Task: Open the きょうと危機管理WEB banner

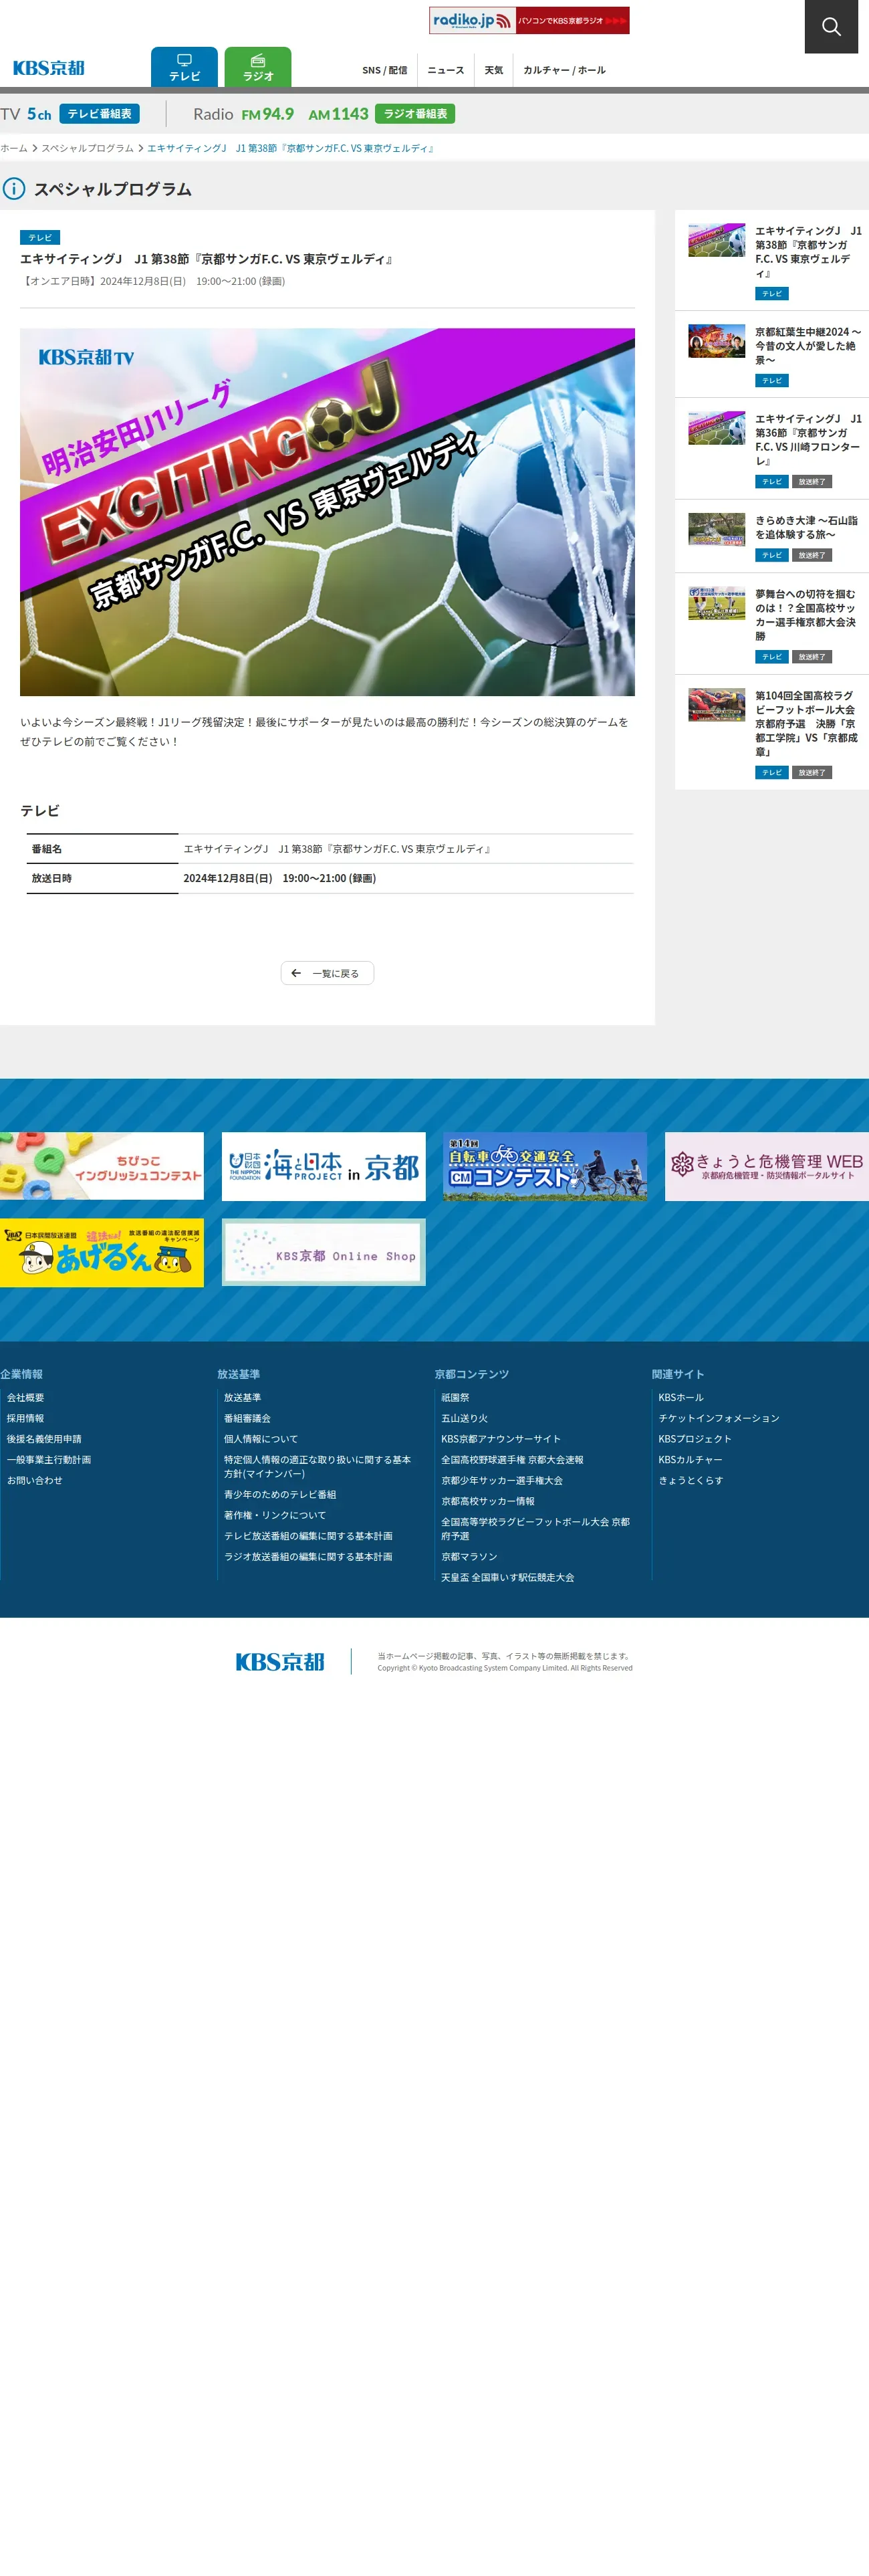Action: tap(767, 1166)
